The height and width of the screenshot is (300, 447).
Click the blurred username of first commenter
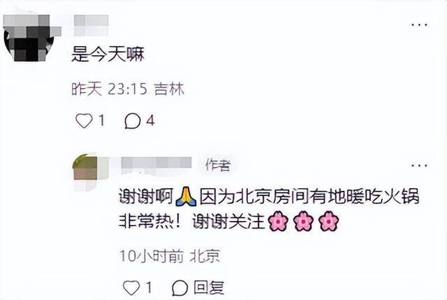[x=91, y=25]
